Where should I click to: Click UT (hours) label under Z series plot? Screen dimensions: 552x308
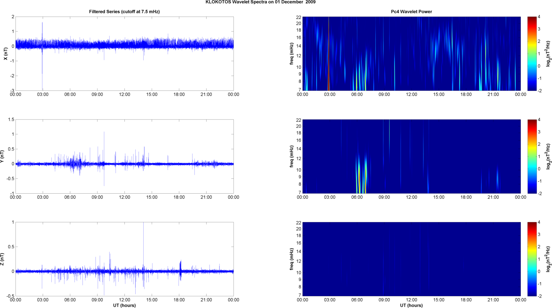(x=124, y=305)
